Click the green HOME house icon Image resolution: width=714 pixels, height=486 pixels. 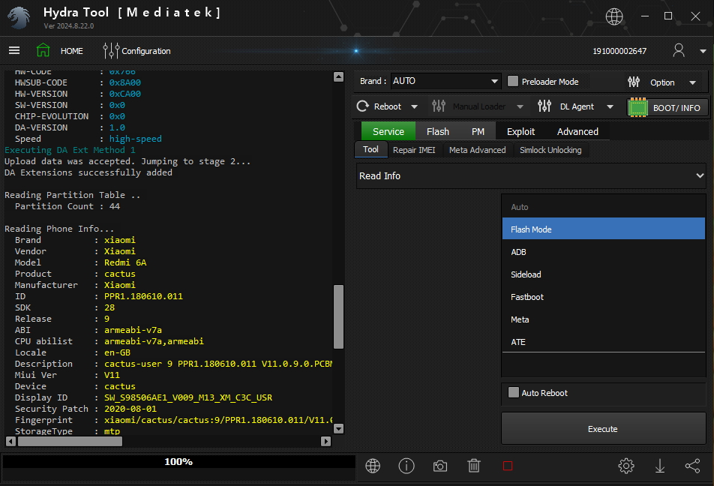pyautogui.click(x=43, y=50)
